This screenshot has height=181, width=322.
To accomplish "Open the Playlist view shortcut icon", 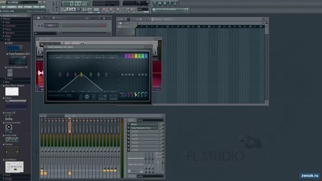I will [154, 3].
